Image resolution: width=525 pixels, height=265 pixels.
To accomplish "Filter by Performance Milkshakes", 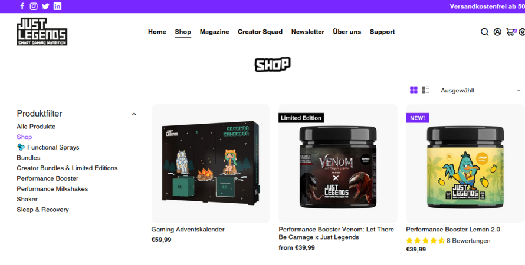I will click(x=52, y=189).
